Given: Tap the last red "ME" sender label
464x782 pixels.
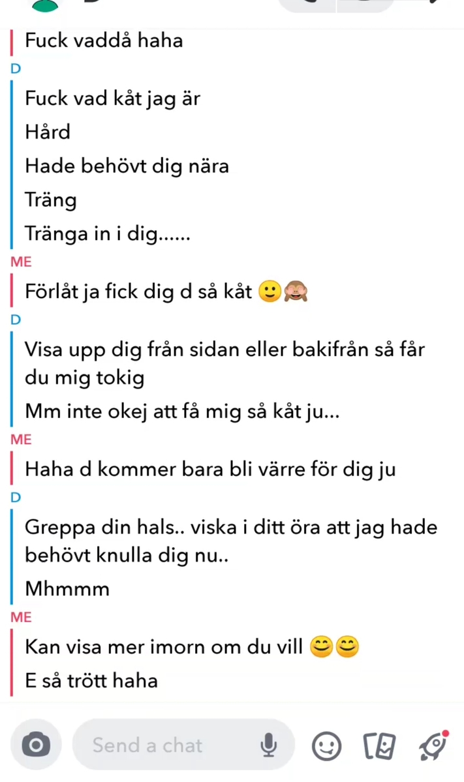Looking at the screenshot, I should tap(21, 618).
